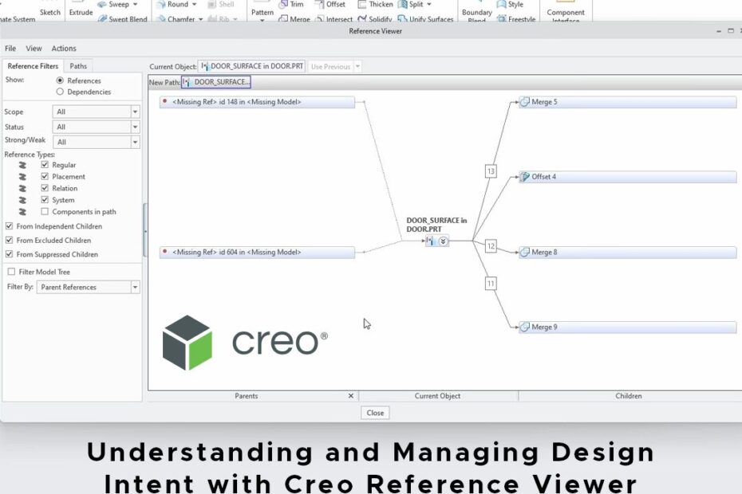Screen dimensions: 742x494
Task: Open the Sweep tool dropdown arrow
Action: tap(135, 4)
